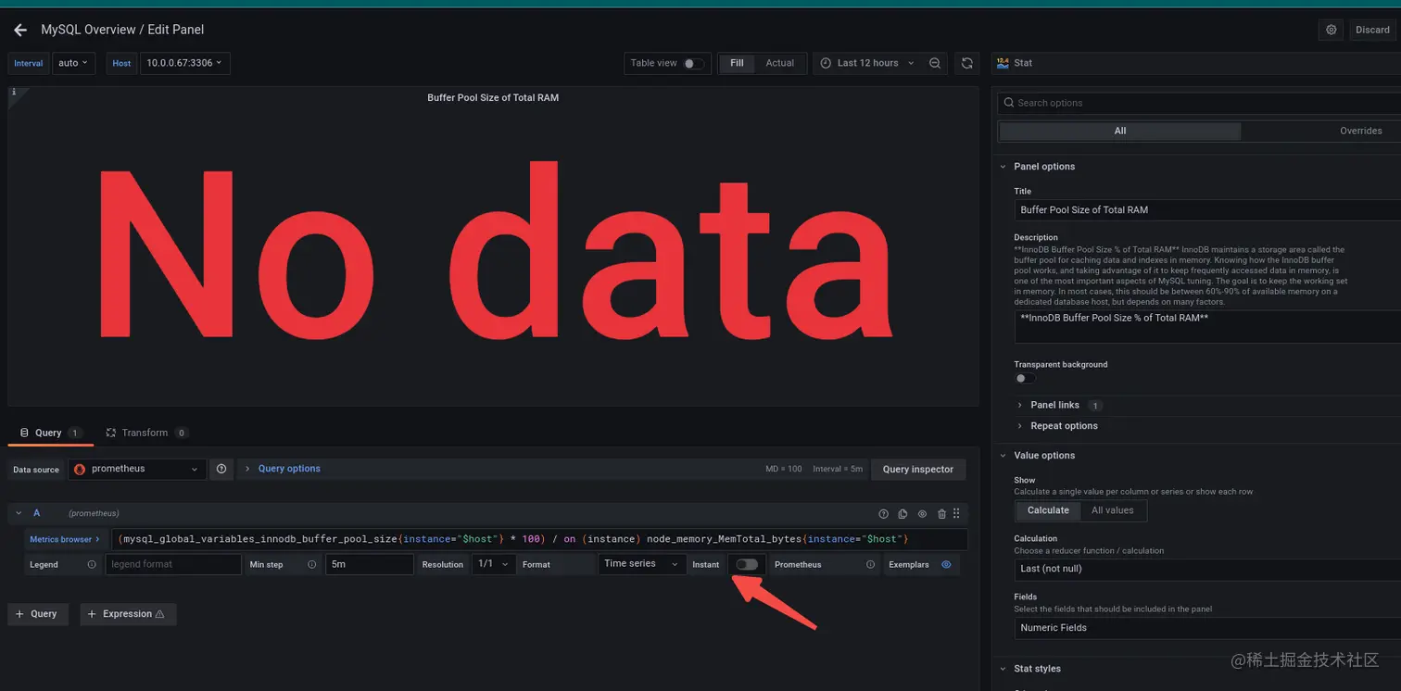Click the 'Interval = 5m' text
The width and height of the screenshot is (1401, 691).
(x=838, y=470)
